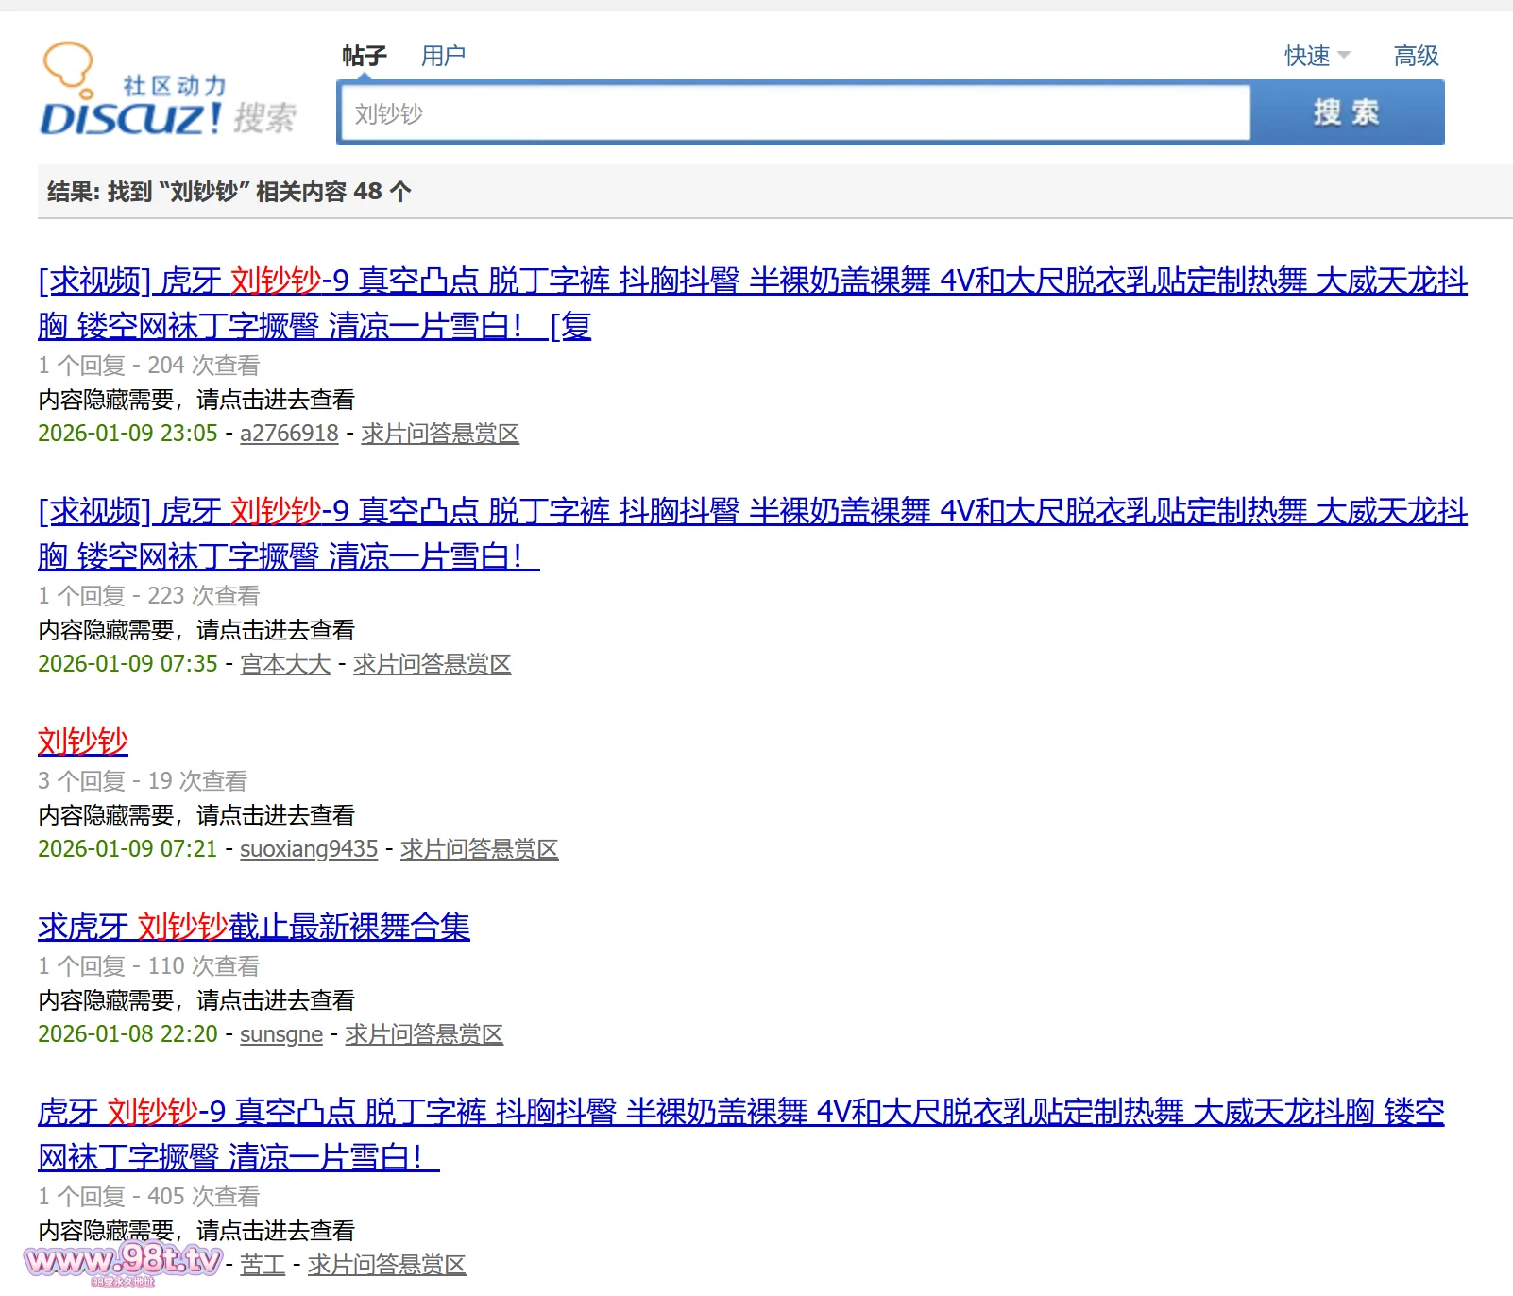The height and width of the screenshot is (1296, 1513).
Task: Open the 高级 search link
Action: [1416, 56]
